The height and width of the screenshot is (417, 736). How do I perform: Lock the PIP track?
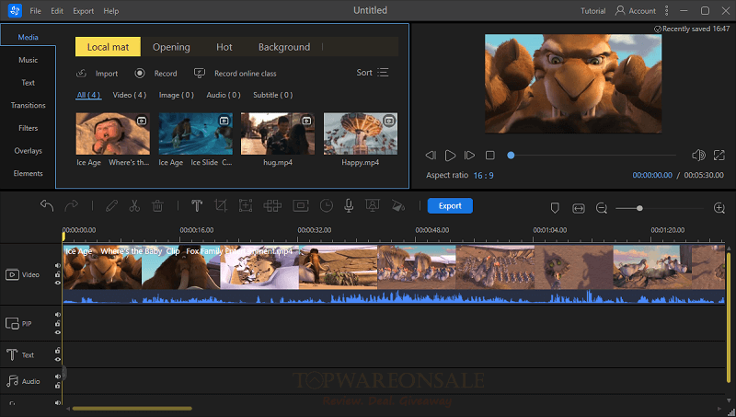point(58,323)
